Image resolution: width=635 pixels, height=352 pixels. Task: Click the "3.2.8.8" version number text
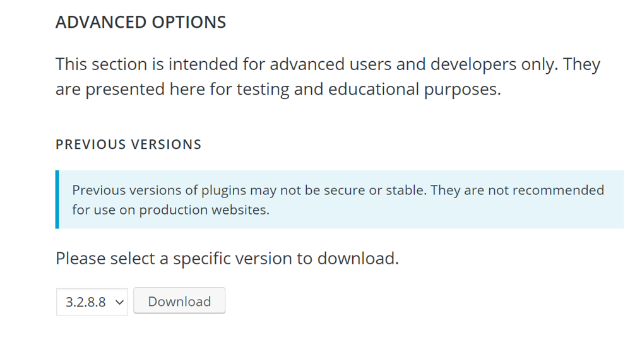pyautogui.click(x=85, y=302)
